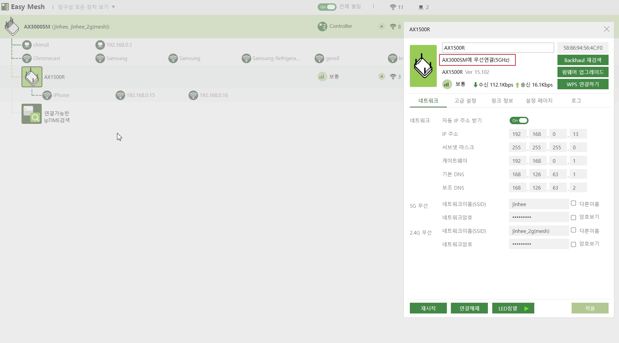Click the Samsung-Refrigerator wifi icon
The height and width of the screenshot is (343, 619).
tap(246, 58)
